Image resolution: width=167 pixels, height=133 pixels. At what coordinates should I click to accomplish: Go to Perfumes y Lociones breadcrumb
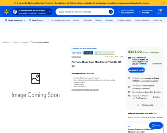(20, 42)
